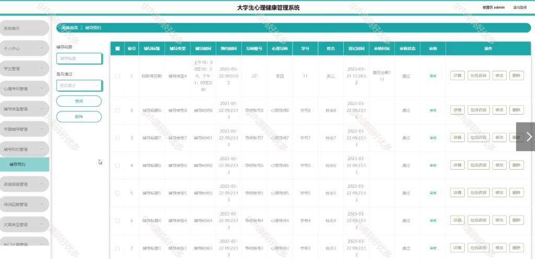Click the next-slide arrow on right edge
This screenshot has width=535, height=259.
(526, 137)
